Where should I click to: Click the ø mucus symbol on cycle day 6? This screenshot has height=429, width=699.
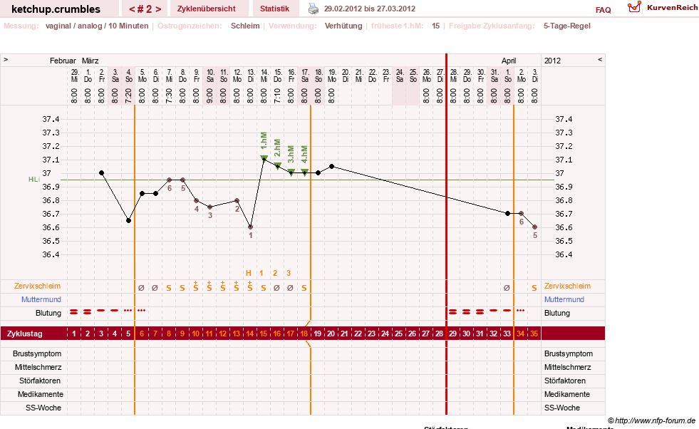pos(141,288)
